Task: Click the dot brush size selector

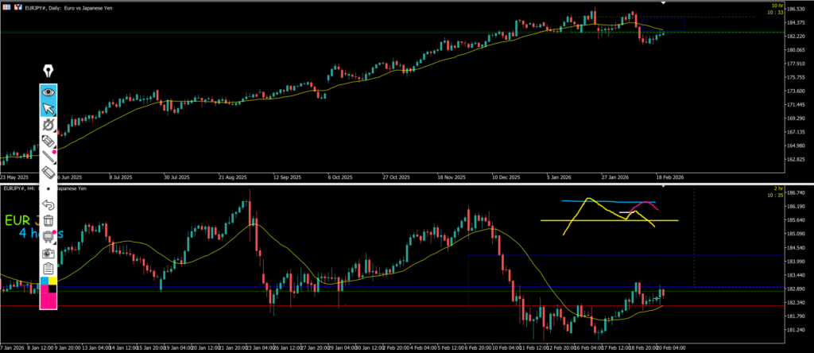Action: tap(48, 188)
